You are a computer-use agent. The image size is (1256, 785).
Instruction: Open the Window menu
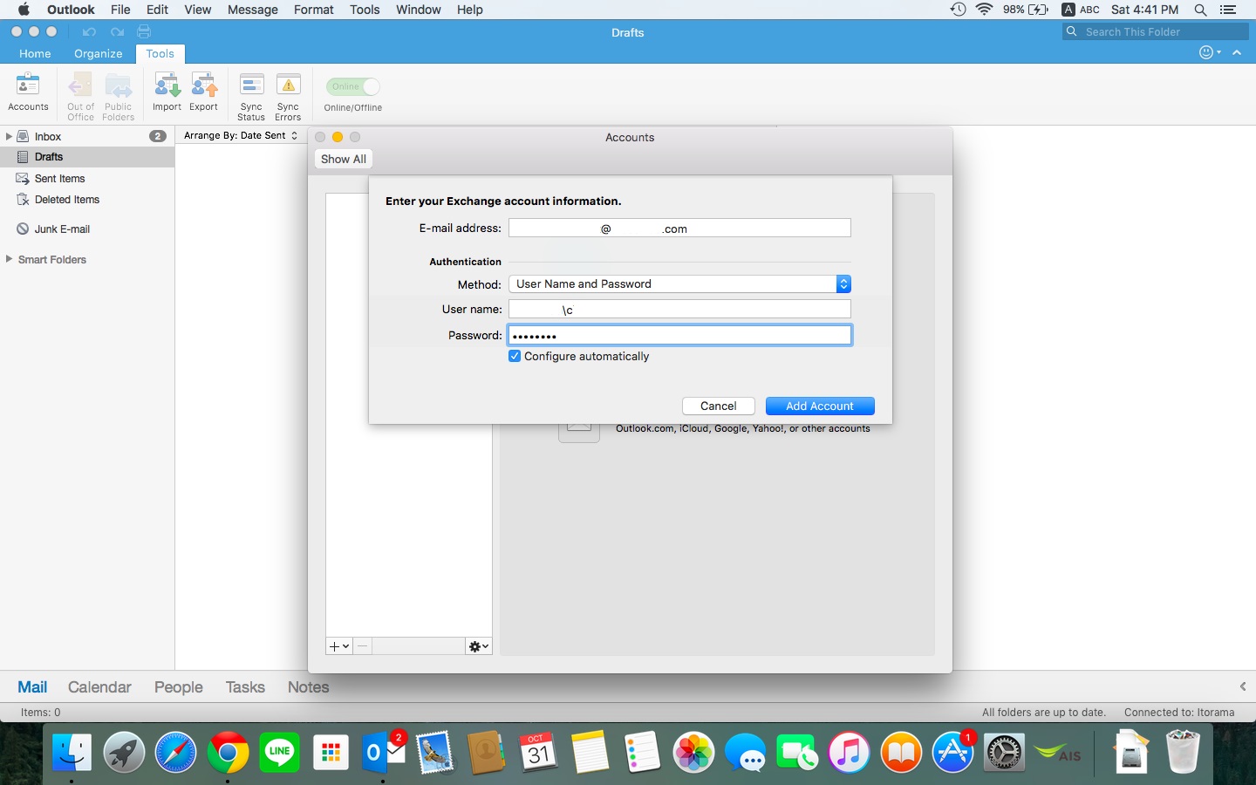pyautogui.click(x=419, y=10)
